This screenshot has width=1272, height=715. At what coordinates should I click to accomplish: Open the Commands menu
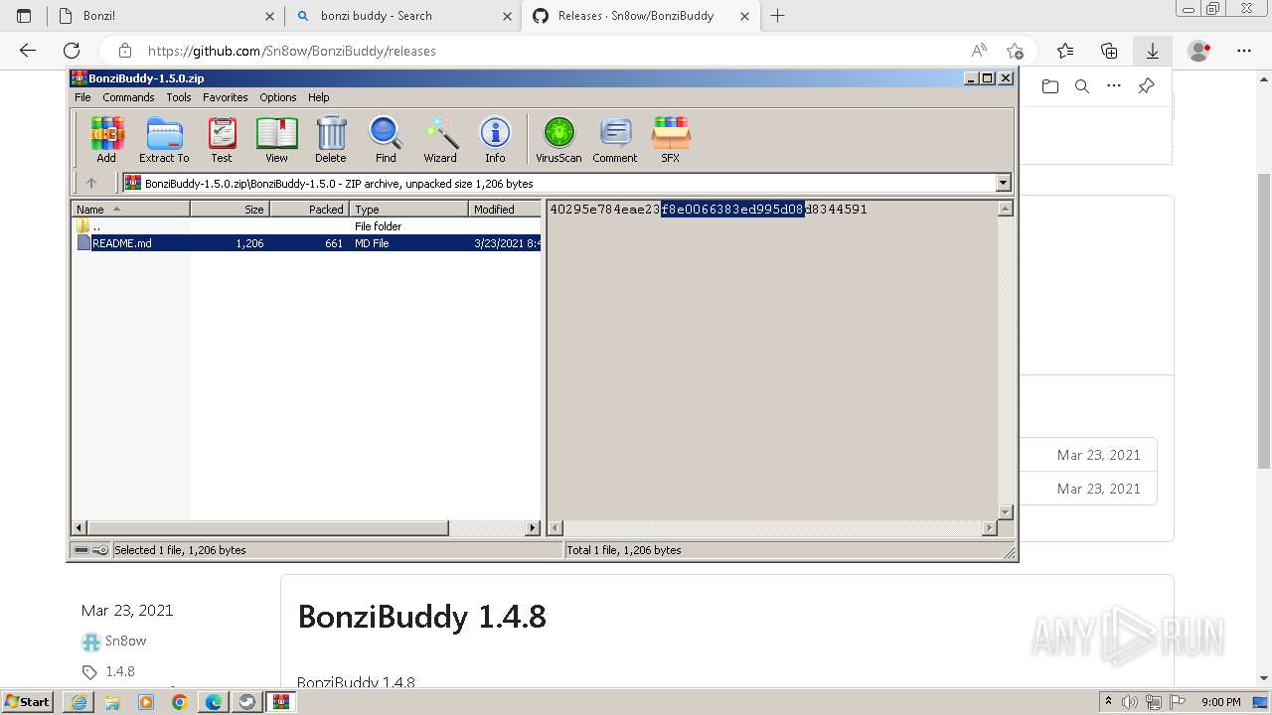click(x=128, y=97)
